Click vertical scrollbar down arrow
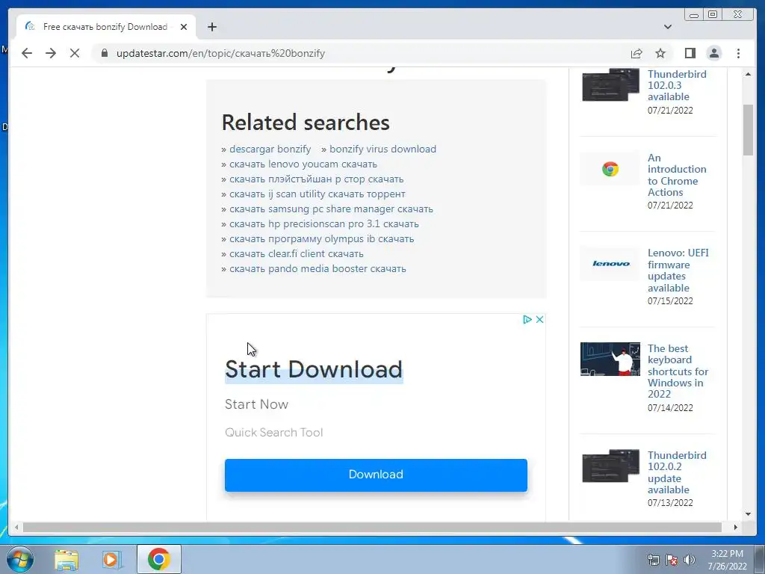This screenshot has width=765, height=574. click(x=748, y=514)
